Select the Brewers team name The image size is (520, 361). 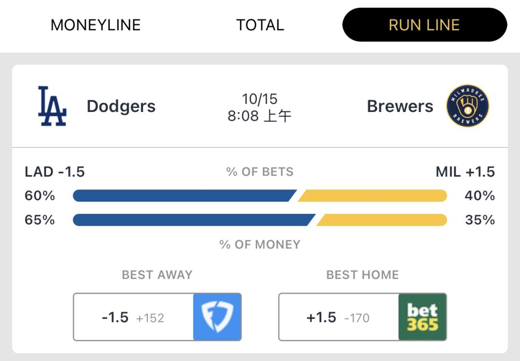pos(400,106)
